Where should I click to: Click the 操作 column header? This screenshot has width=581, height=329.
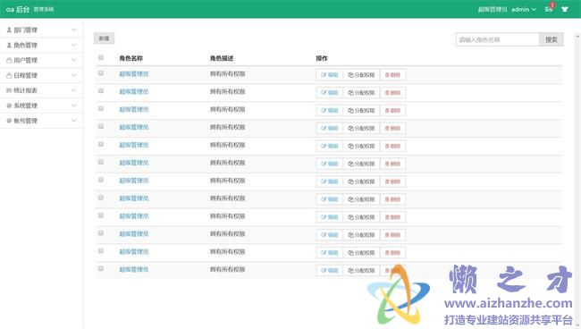coord(322,58)
